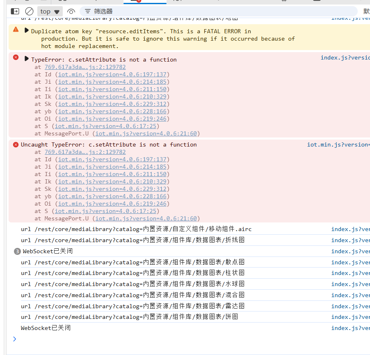Open iot.min.js 197:137 link in first stack
This screenshot has height=355, width=370.
click(112, 75)
